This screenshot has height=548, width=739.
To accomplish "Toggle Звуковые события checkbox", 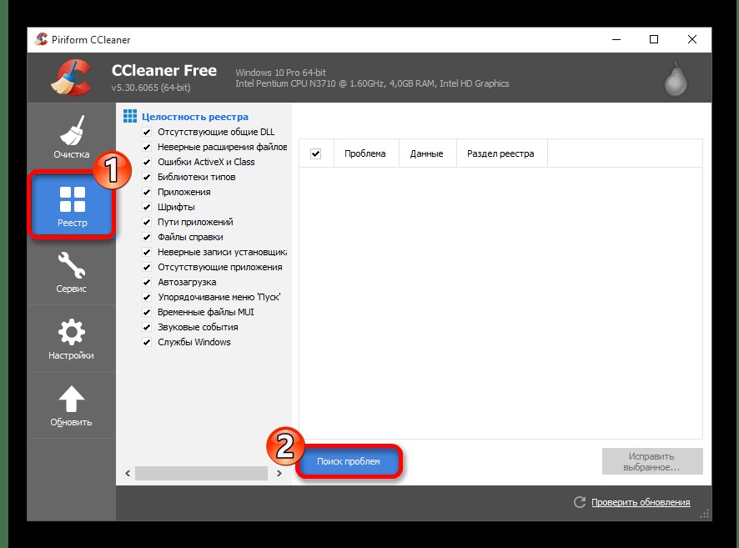I will [x=147, y=328].
